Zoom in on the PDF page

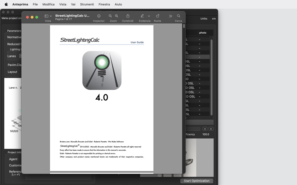point(117,16)
